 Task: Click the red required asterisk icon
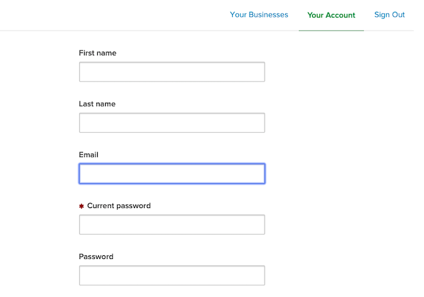pyautogui.click(x=82, y=206)
